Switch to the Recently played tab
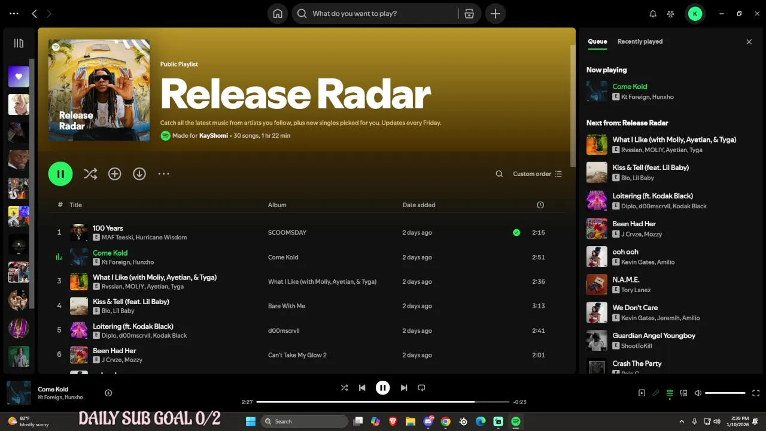 coord(640,41)
